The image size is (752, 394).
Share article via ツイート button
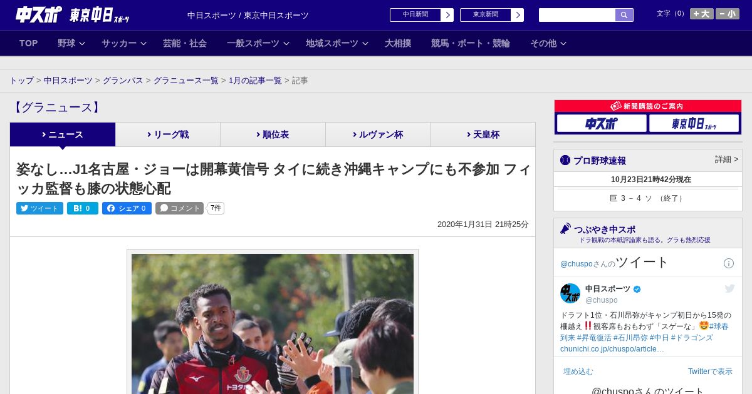(39, 208)
